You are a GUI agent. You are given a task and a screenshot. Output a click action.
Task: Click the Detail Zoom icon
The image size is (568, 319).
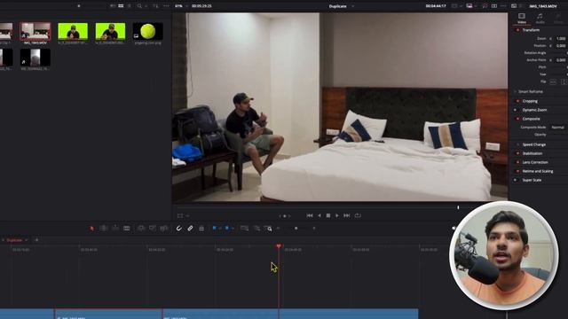click(x=256, y=229)
